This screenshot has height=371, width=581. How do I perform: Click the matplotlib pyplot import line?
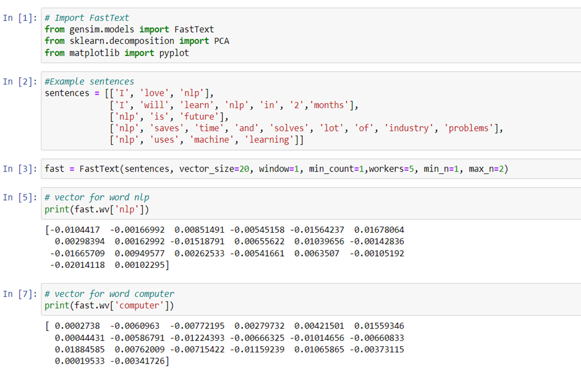click(117, 53)
